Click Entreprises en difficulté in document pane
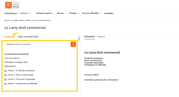 (95, 65)
